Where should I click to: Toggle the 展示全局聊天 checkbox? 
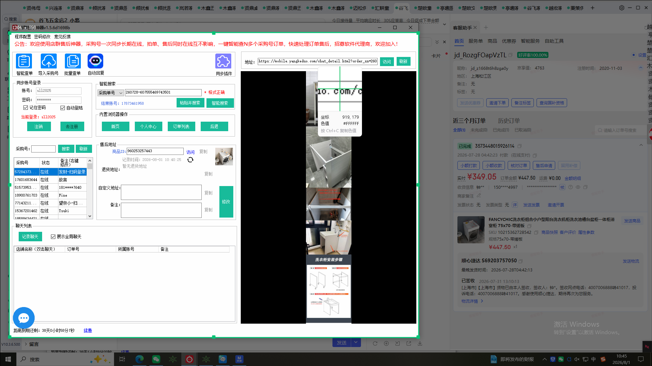point(53,237)
